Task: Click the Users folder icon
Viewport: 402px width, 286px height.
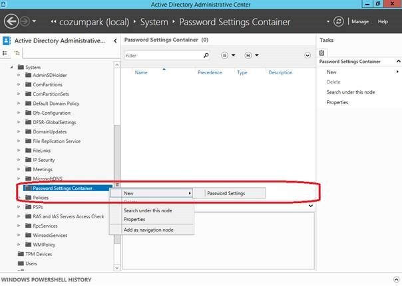Action: [21, 263]
